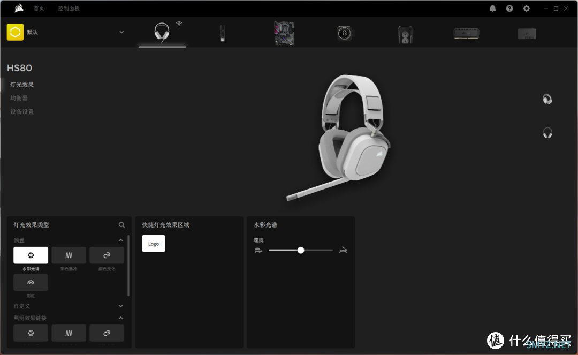
Task: Close the iCUE window
Action: point(566,9)
